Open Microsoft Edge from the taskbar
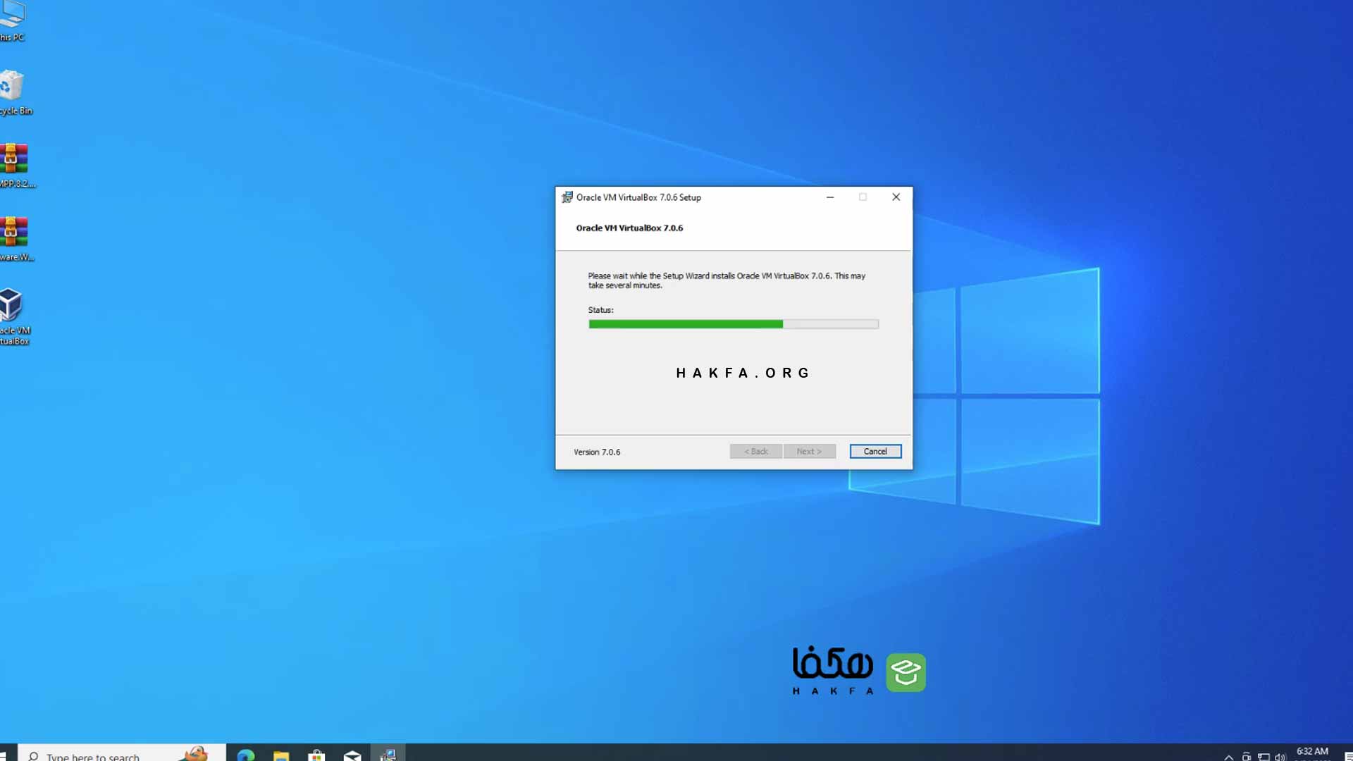 pyautogui.click(x=245, y=755)
